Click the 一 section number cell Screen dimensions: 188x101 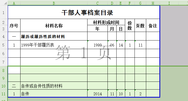click(x=14, y=36)
